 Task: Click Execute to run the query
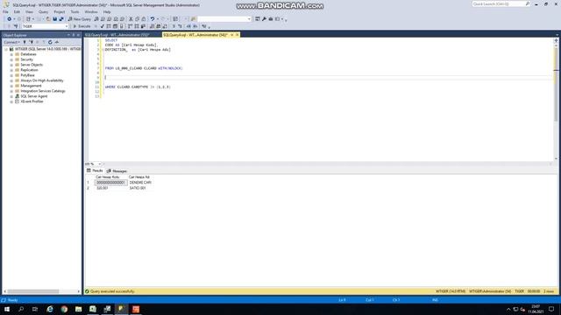coord(82,26)
